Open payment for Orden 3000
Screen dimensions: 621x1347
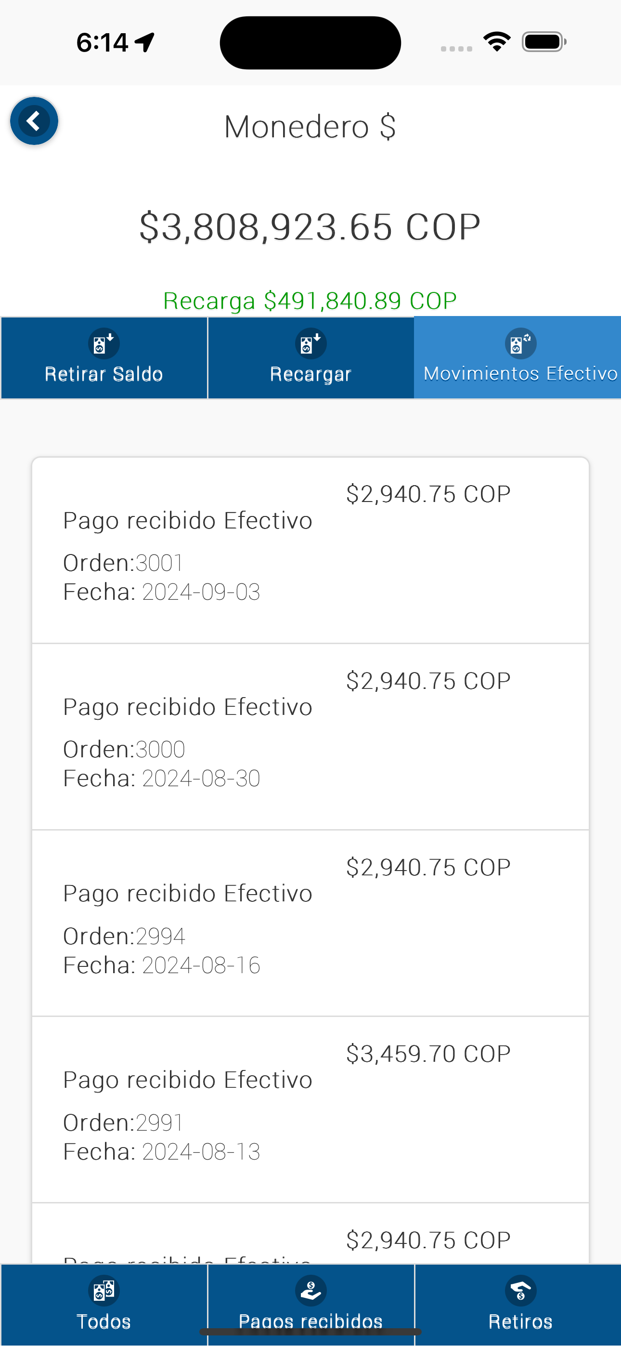click(310, 736)
